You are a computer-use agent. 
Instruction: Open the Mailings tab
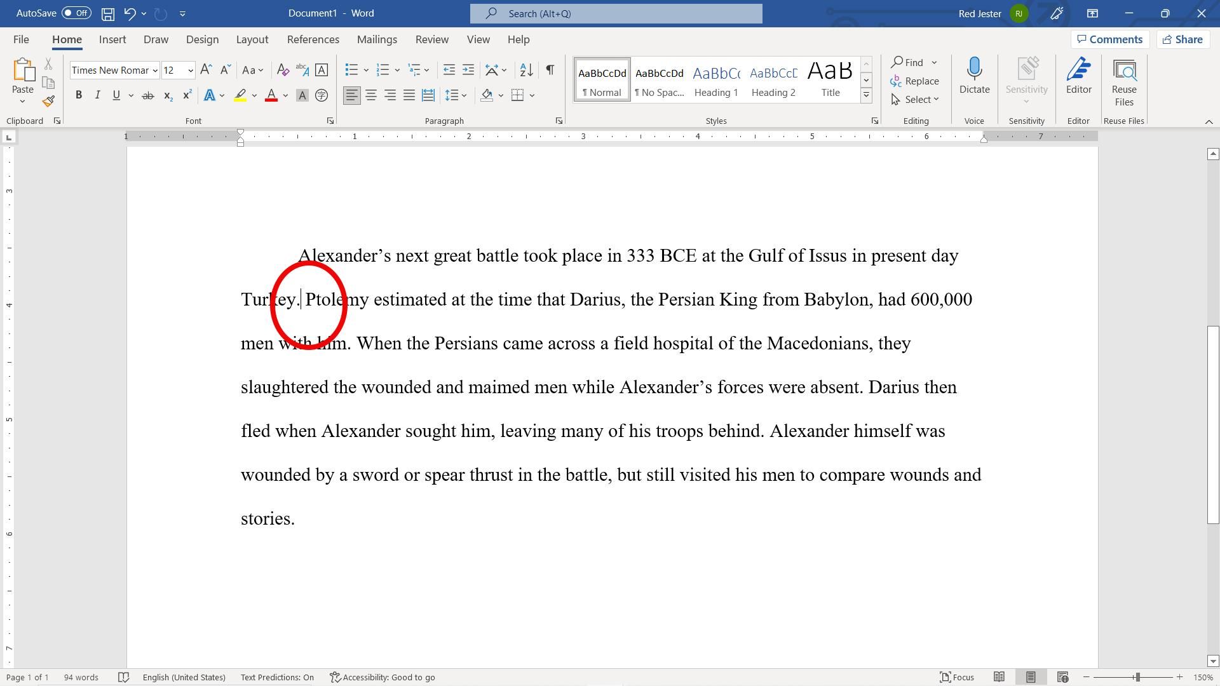[377, 39]
